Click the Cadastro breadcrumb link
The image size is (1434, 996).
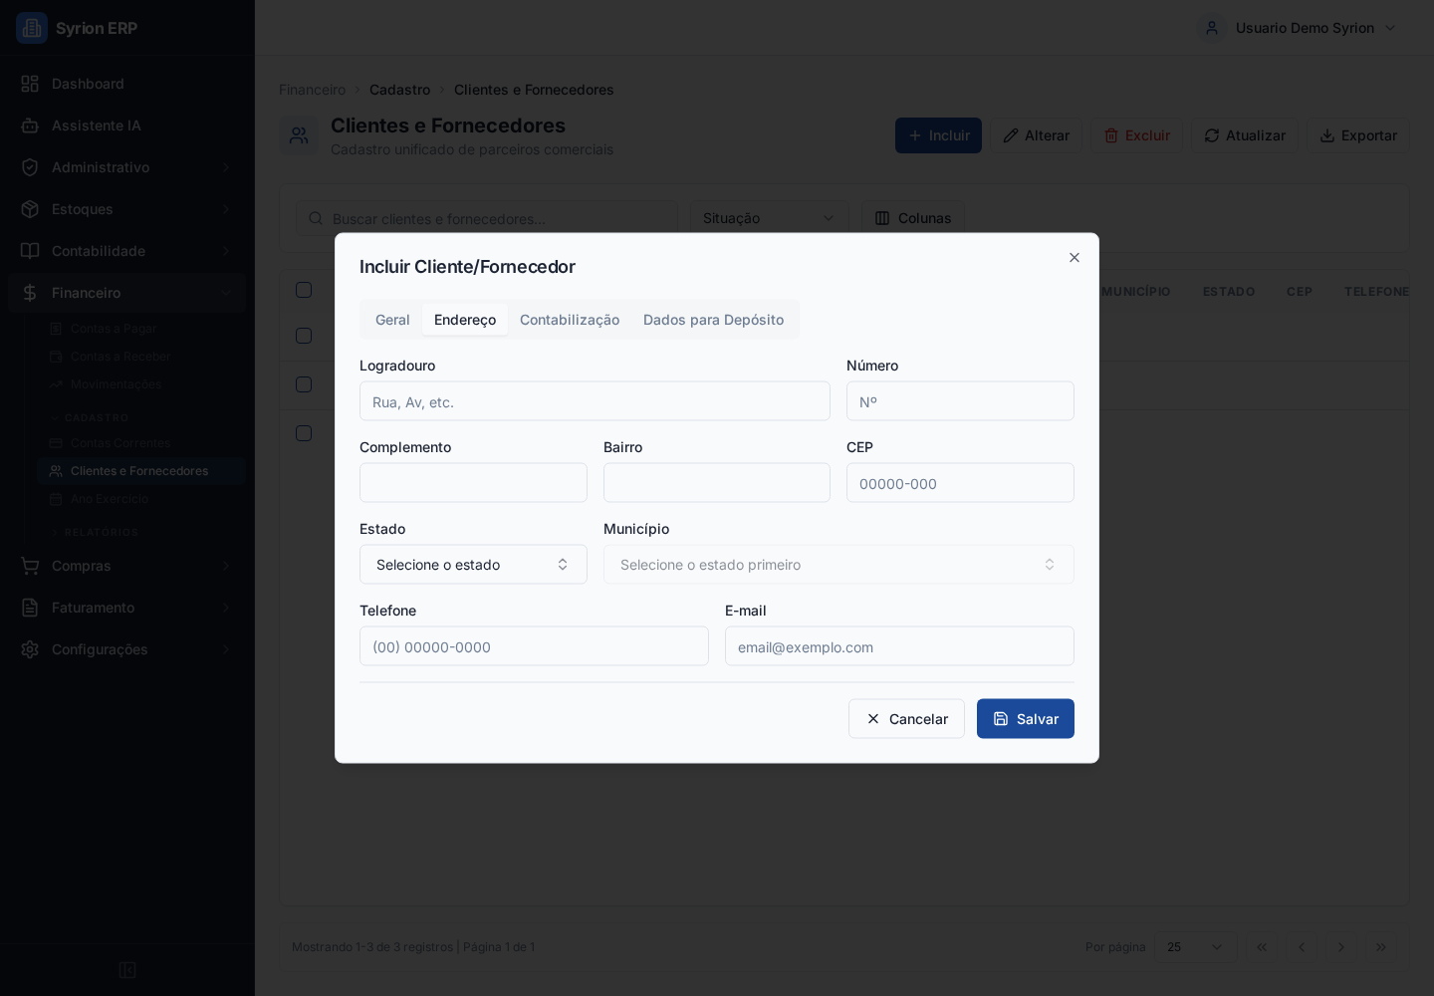point(399,90)
